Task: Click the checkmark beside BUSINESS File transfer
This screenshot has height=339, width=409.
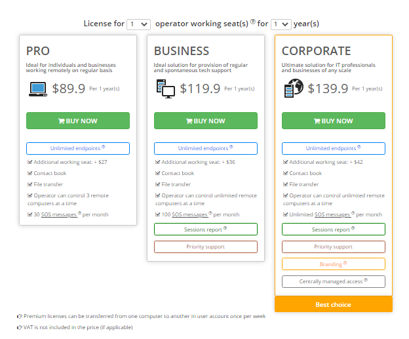Action: tap(157, 184)
